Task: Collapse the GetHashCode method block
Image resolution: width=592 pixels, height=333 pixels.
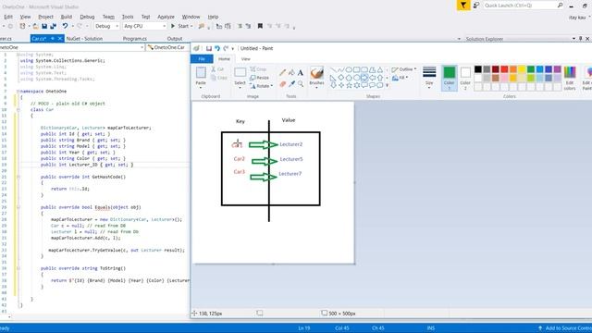Action: (18, 177)
